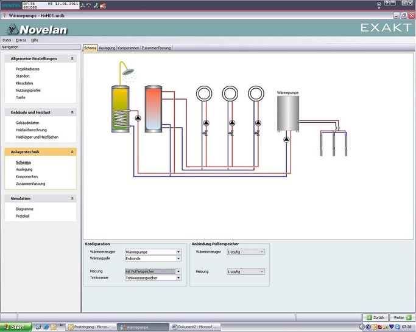This screenshot has height=332, width=416.
Task: Select the first heating circuit circle
Action: [x=205, y=93]
